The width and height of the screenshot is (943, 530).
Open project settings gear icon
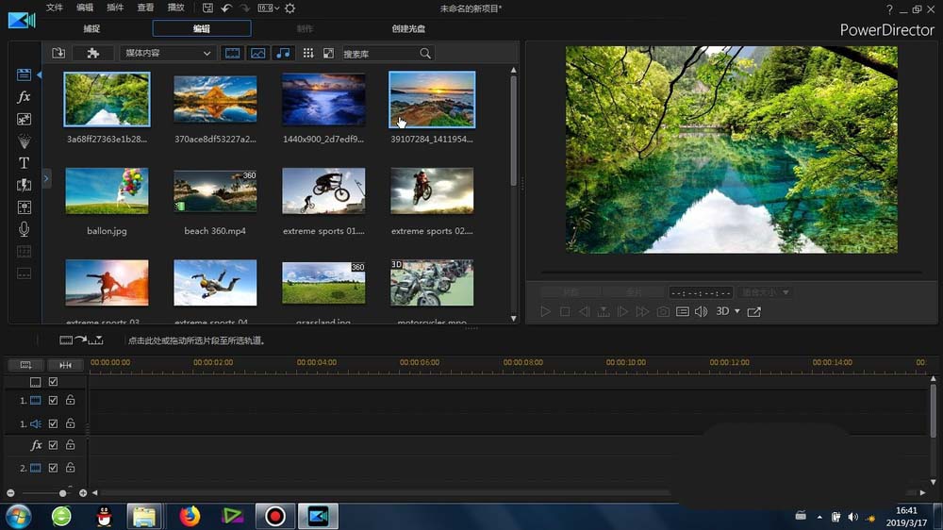[290, 8]
